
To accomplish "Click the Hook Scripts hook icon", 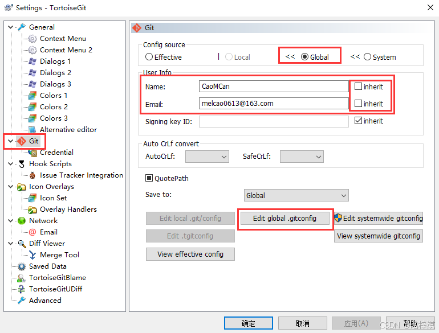I will click(x=22, y=164).
